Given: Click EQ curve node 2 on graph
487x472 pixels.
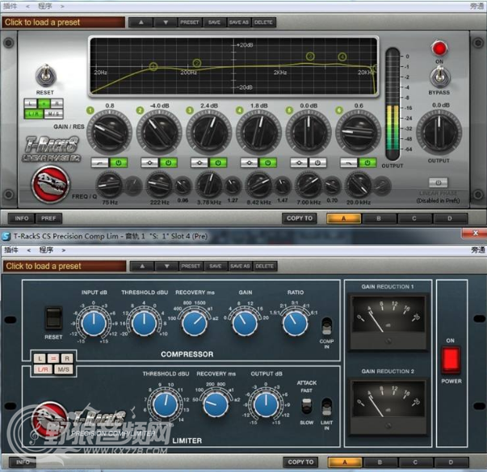Looking at the screenshot, I should click(197, 63).
